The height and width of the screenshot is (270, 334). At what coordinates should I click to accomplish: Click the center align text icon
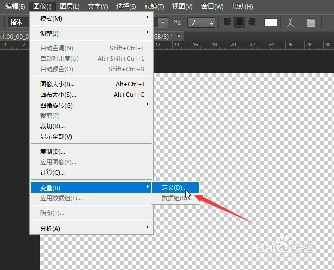tap(240, 22)
